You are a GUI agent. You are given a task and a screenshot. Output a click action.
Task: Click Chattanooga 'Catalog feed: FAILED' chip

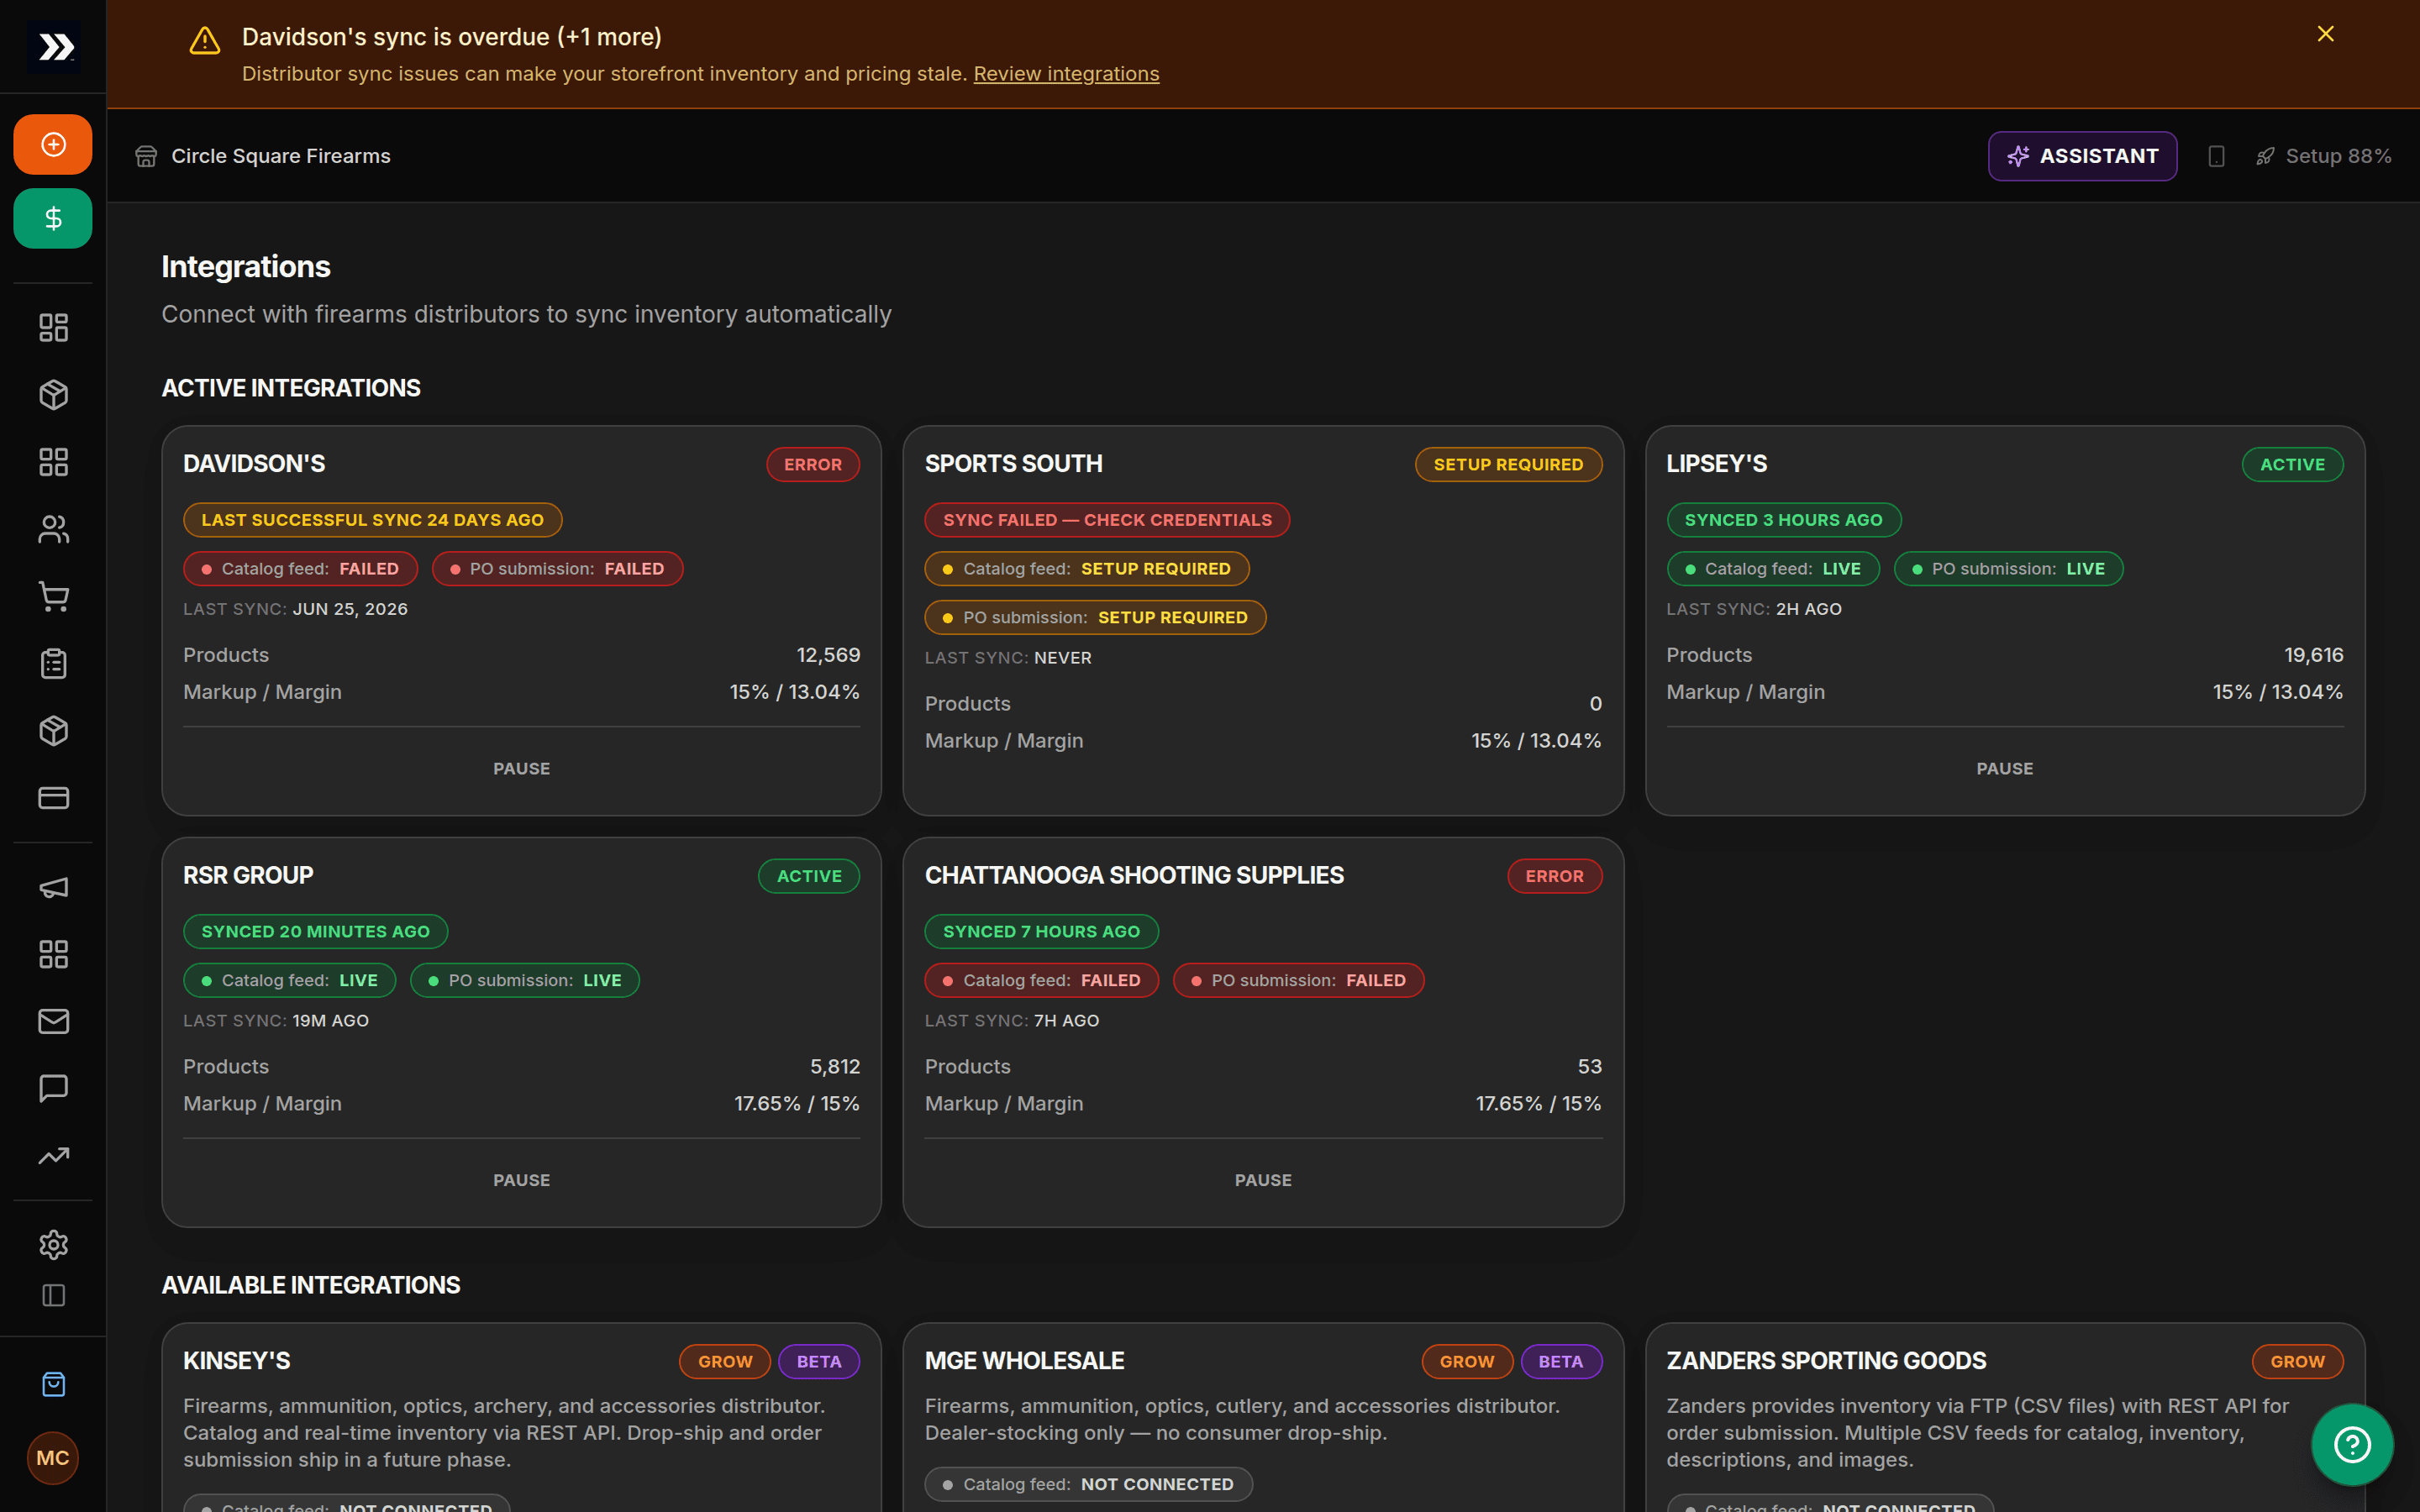coord(1041,980)
